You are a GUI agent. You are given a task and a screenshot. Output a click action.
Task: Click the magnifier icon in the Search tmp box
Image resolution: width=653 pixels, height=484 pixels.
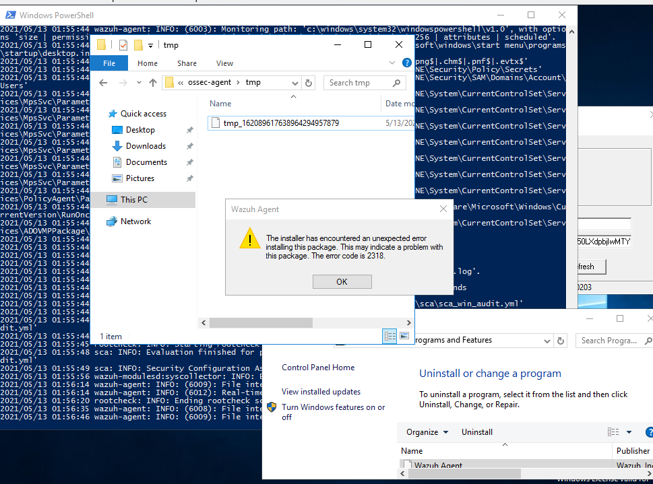pos(396,83)
